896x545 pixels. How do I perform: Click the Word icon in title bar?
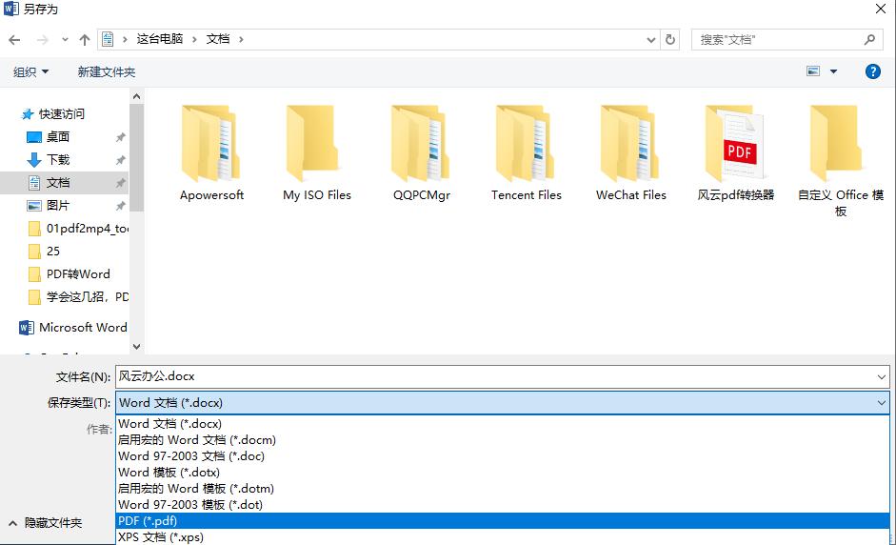click(x=10, y=9)
